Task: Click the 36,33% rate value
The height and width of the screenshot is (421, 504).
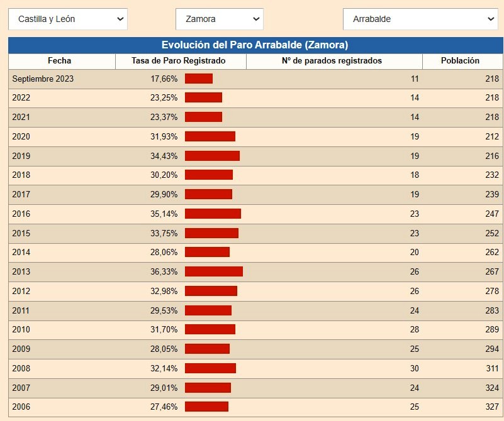Action: point(164,271)
